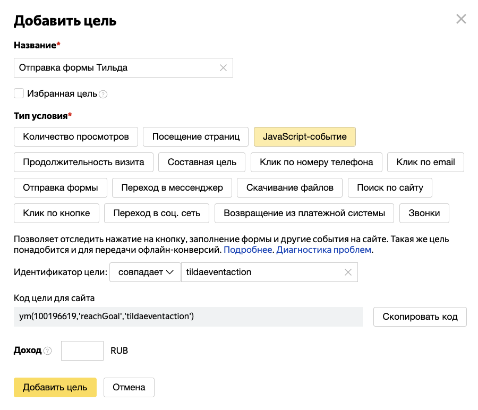
Task: Click inside the Доход amount field
Action: 82,351
